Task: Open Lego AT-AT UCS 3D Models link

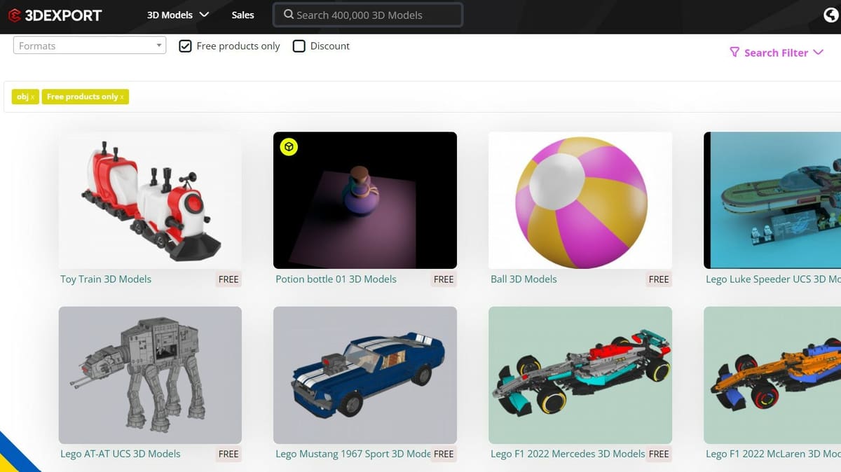Action: pos(120,454)
